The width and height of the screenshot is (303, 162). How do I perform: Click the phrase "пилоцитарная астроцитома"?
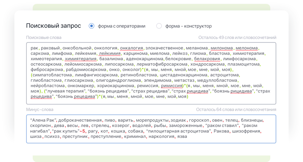click(x=179, y=131)
